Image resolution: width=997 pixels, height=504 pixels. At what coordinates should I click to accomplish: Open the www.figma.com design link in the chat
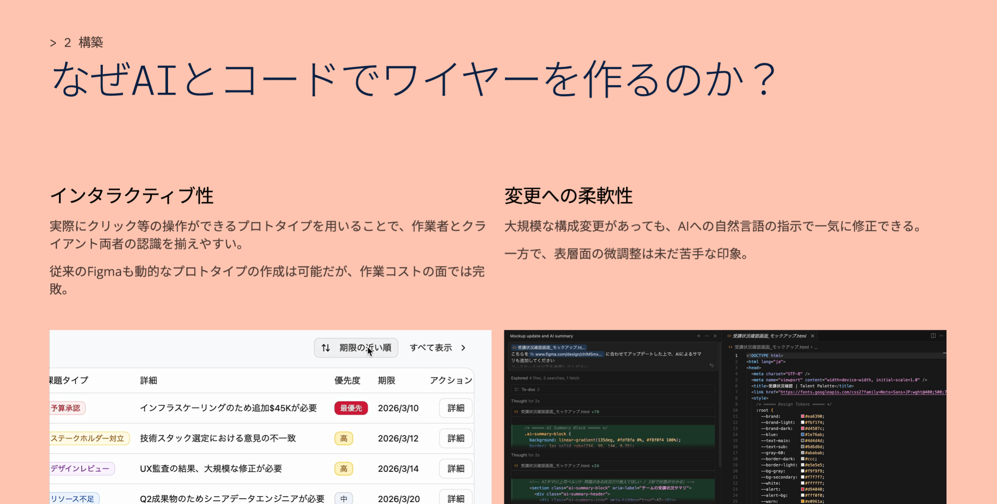point(566,354)
